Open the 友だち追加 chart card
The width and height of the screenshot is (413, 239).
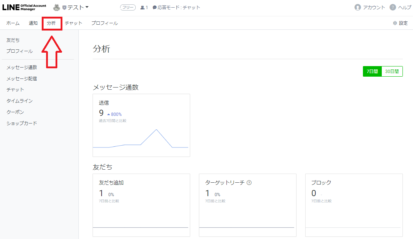141,205
